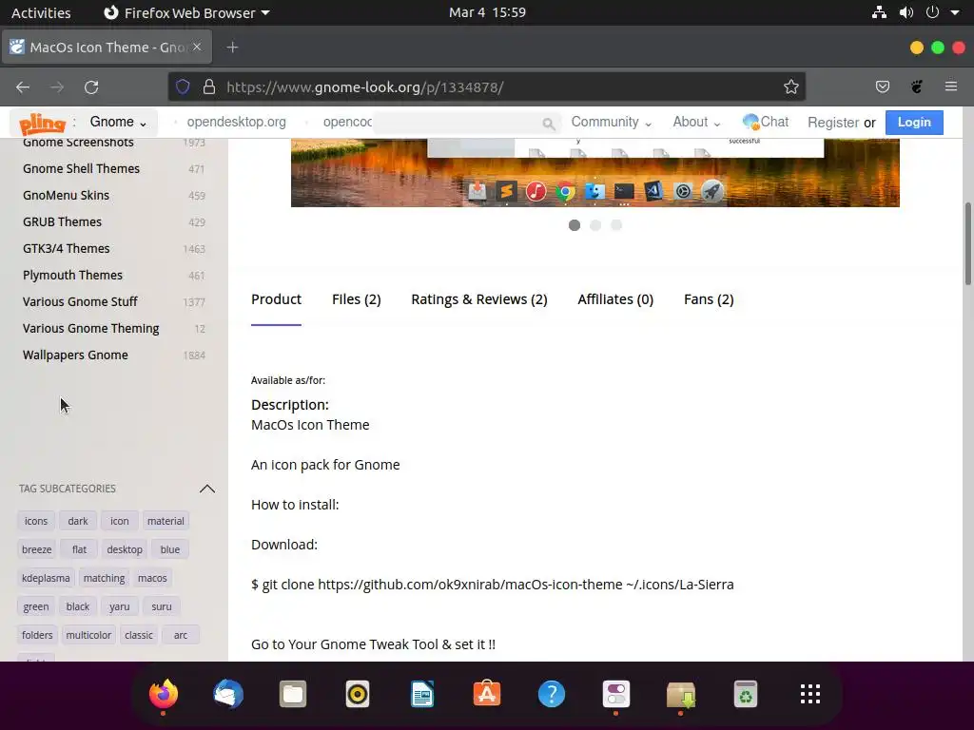Image resolution: width=974 pixels, height=730 pixels.
Task: Click the search magnifier icon
Action: point(548,124)
